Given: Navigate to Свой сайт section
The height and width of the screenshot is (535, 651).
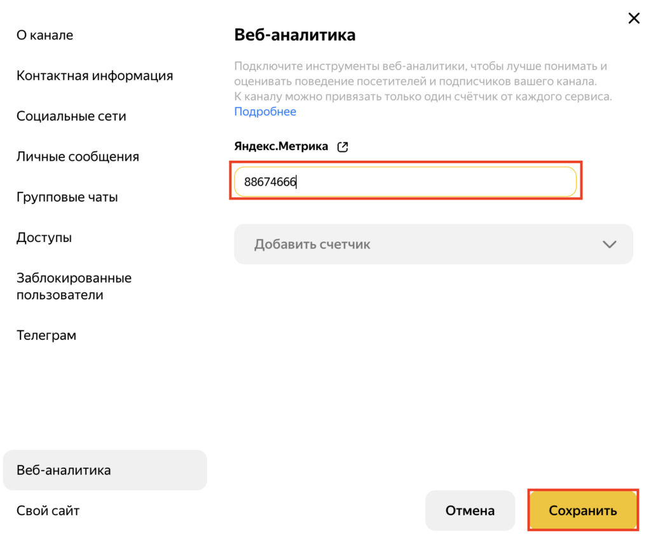Looking at the screenshot, I should click(48, 510).
